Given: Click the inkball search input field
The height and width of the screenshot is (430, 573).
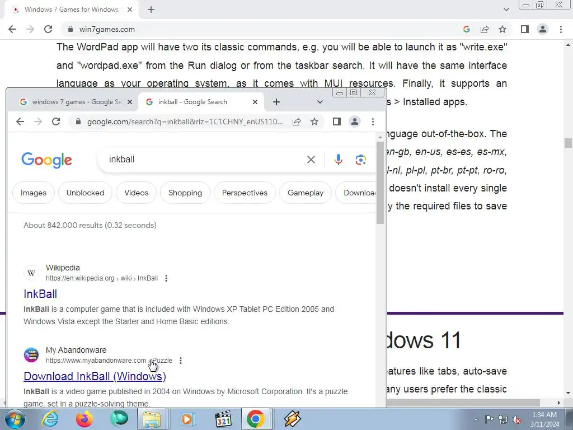Looking at the screenshot, I should (x=205, y=160).
